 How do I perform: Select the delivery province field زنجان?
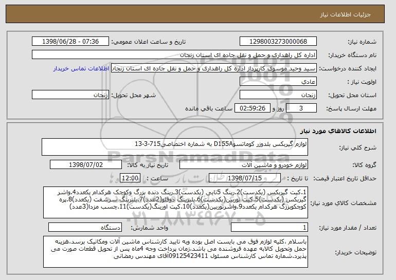[278, 95]
